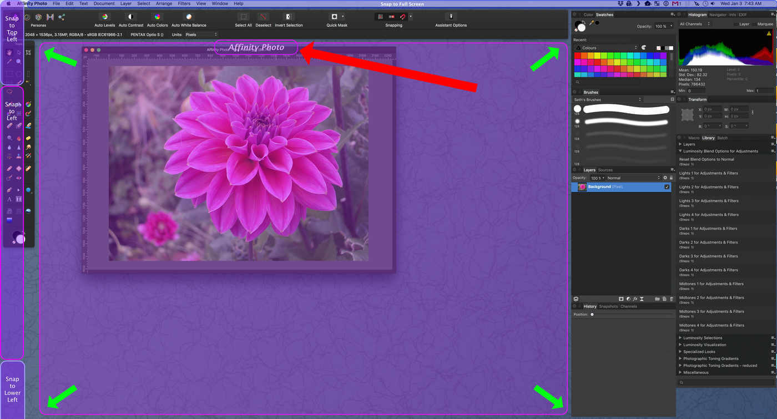The height and width of the screenshot is (419, 777).
Task: Switch to the Channels tab
Action: pos(629,306)
